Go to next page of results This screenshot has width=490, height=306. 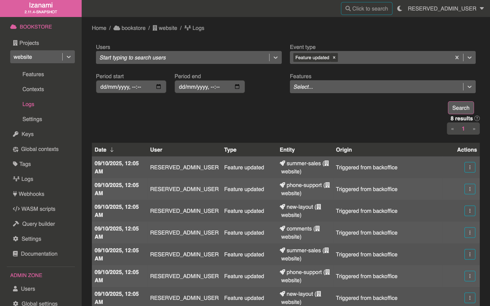click(474, 129)
